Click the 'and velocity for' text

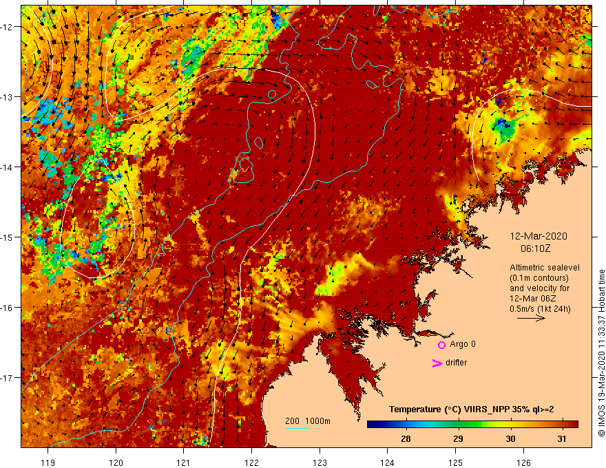pyautogui.click(x=539, y=288)
